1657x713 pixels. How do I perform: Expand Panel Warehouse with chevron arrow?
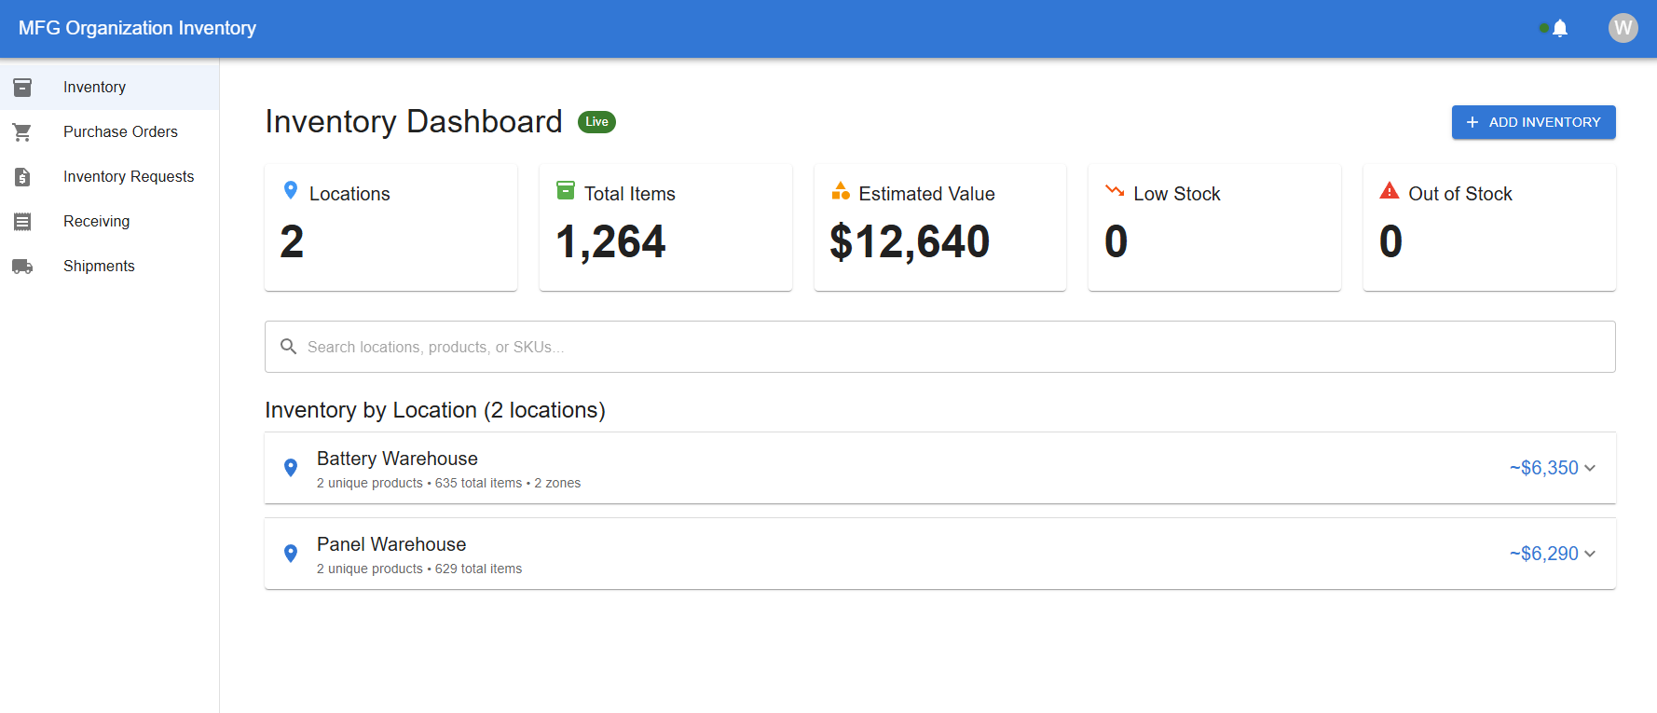point(1590,554)
